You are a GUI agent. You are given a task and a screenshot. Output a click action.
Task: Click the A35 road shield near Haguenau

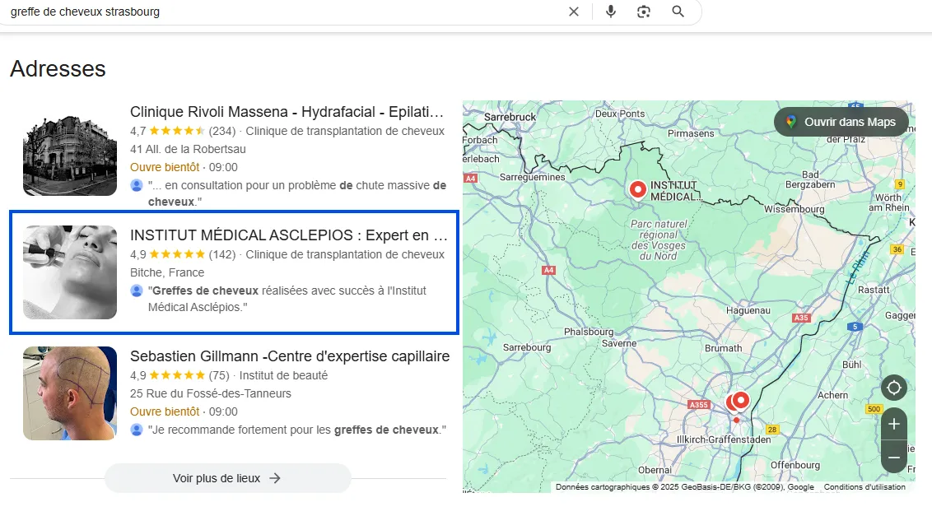(801, 318)
